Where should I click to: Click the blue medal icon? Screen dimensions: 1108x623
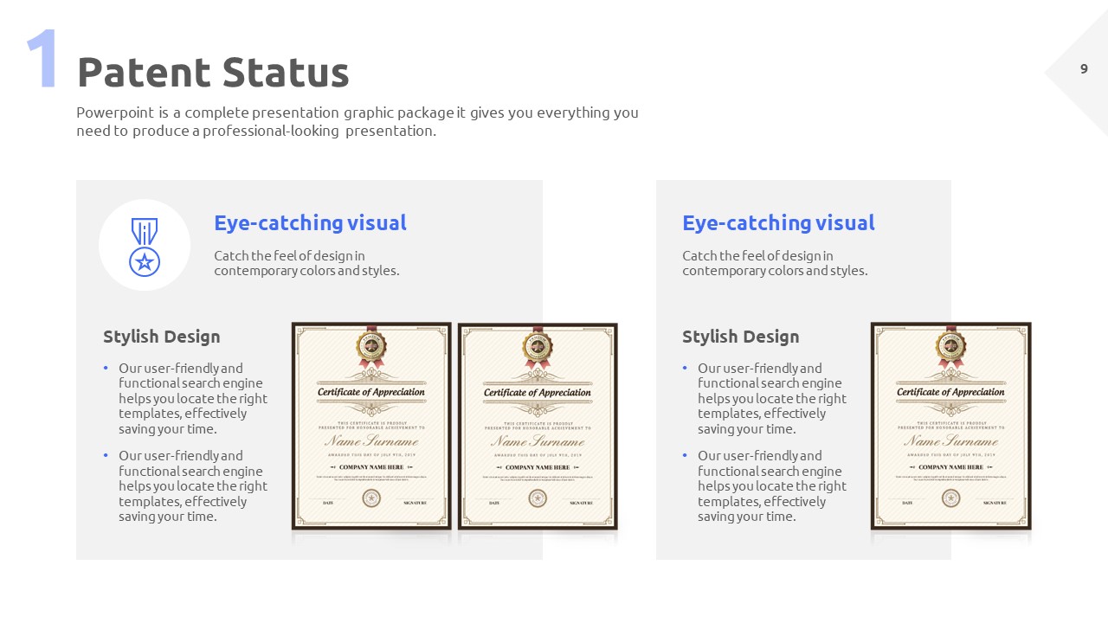pos(145,246)
